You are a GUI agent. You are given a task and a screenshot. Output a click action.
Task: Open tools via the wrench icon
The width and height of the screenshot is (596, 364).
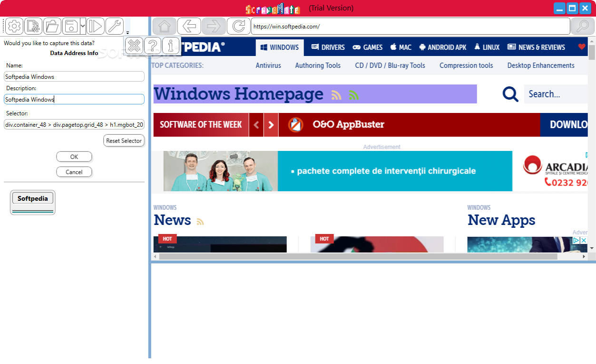coord(114,26)
